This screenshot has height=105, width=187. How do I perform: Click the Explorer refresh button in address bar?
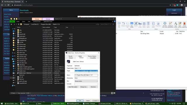(98, 24)
